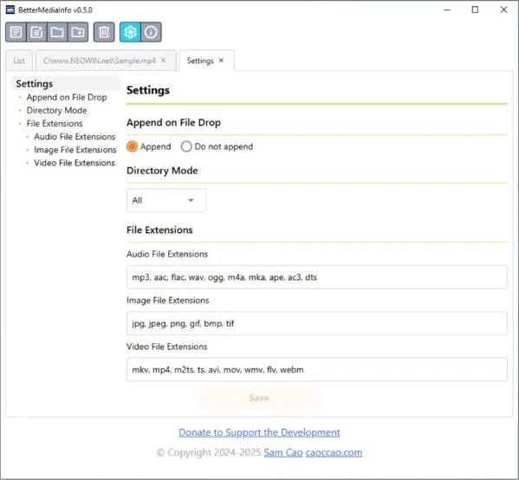This screenshot has width=519, height=480.
Task: Close the Settings tab
Action: click(222, 61)
